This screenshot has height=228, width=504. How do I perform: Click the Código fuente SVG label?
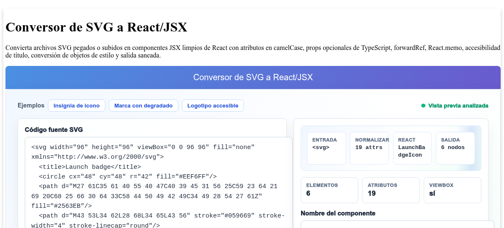pos(57,130)
